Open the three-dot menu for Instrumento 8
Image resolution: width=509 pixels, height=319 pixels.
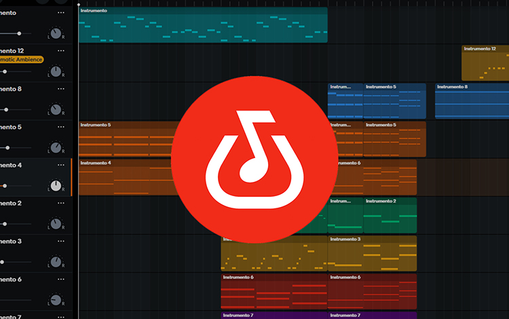tap(61, 89)
